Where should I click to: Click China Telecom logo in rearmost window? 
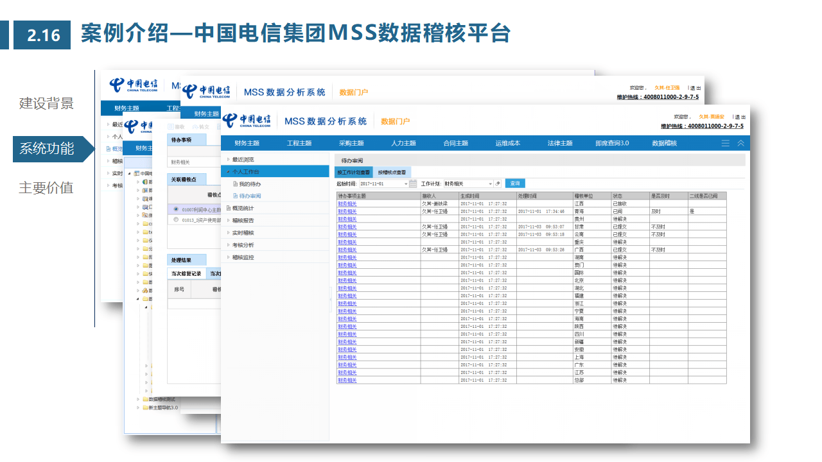point(134,85)
